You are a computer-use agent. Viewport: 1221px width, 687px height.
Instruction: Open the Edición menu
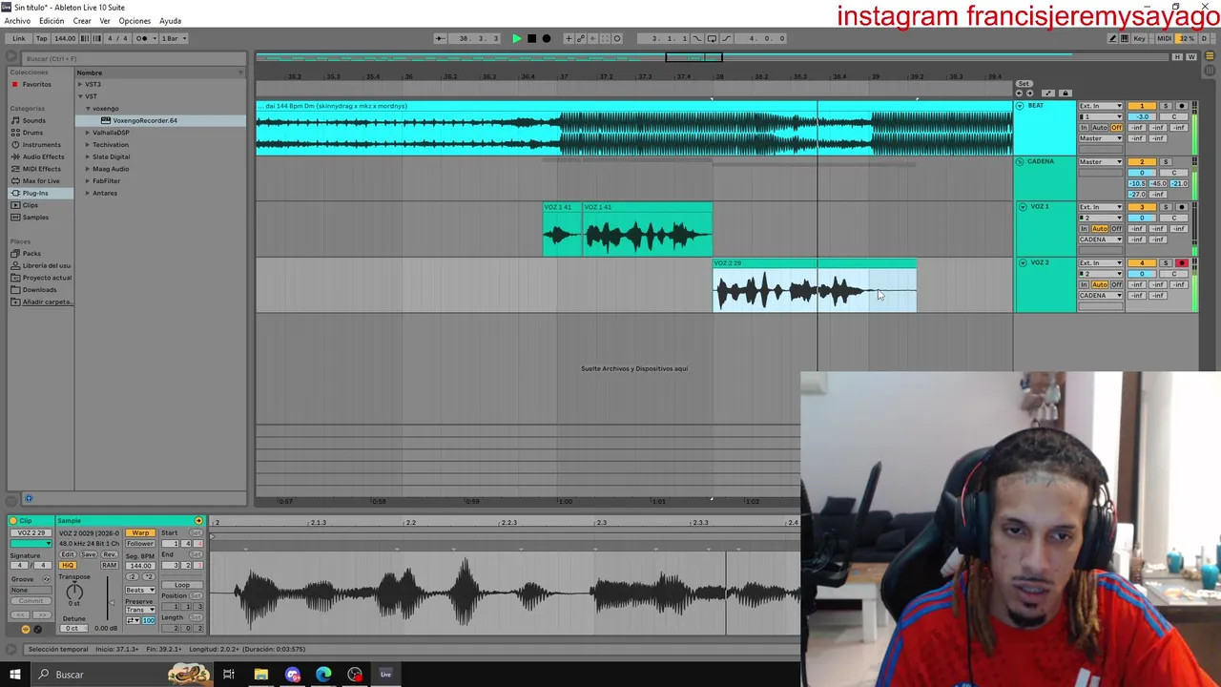coord(52,21)
